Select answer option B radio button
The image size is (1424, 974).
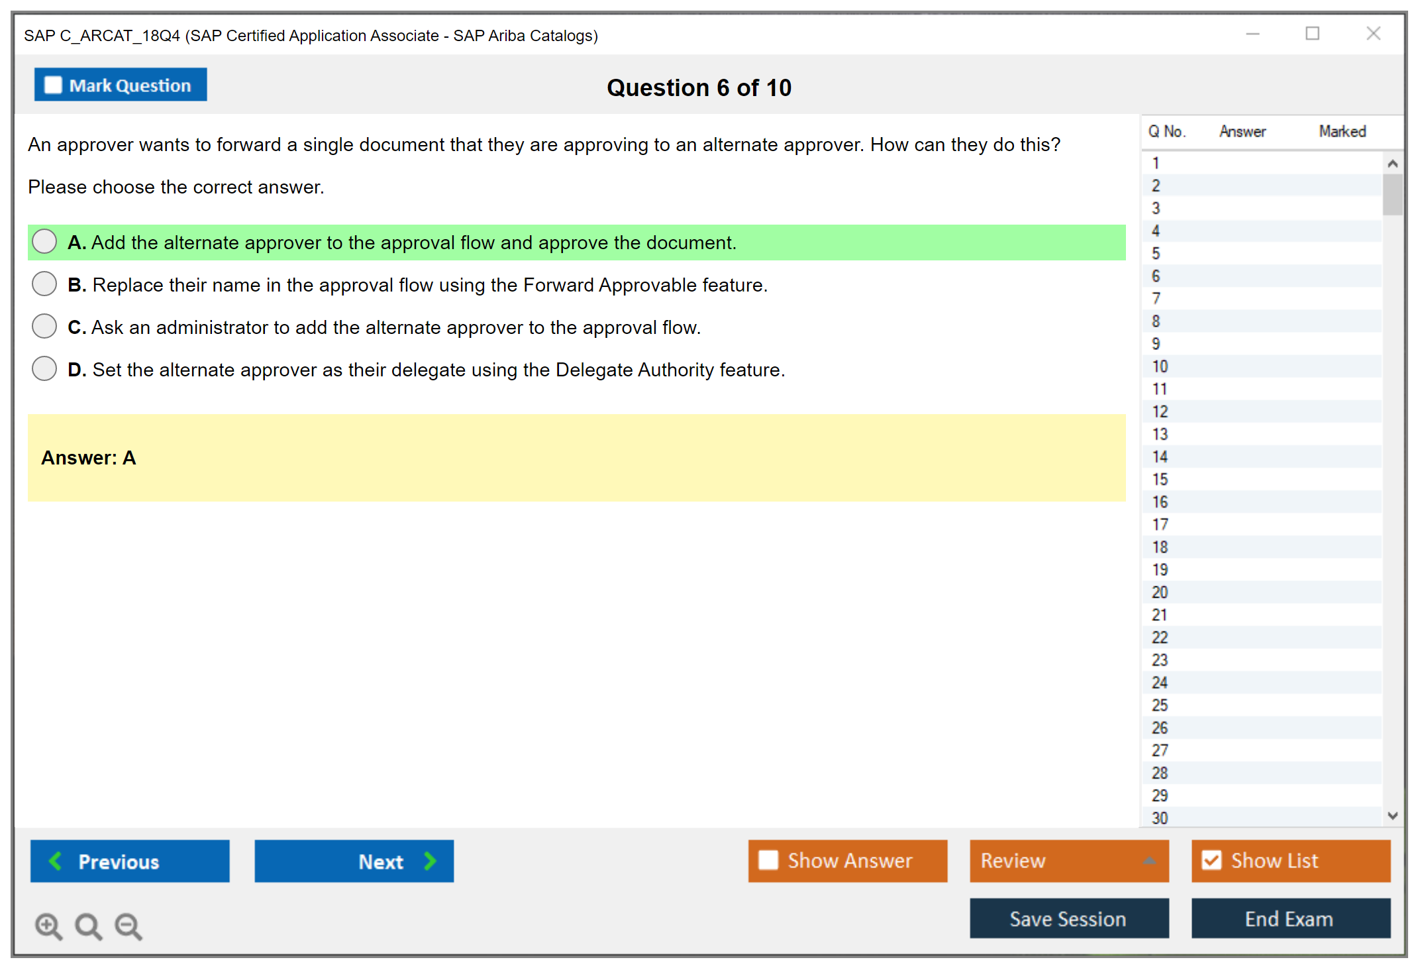[44, 284]
